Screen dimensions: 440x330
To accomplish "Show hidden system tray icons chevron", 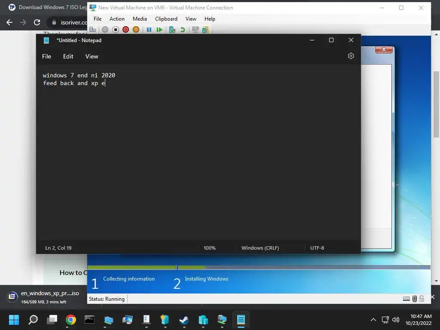I will point(373,320).
